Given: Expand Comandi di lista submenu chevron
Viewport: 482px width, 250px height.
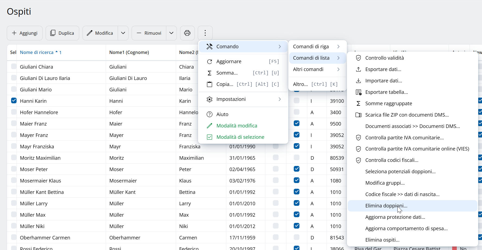Looking at the screenshot, I should pos(338,58).
